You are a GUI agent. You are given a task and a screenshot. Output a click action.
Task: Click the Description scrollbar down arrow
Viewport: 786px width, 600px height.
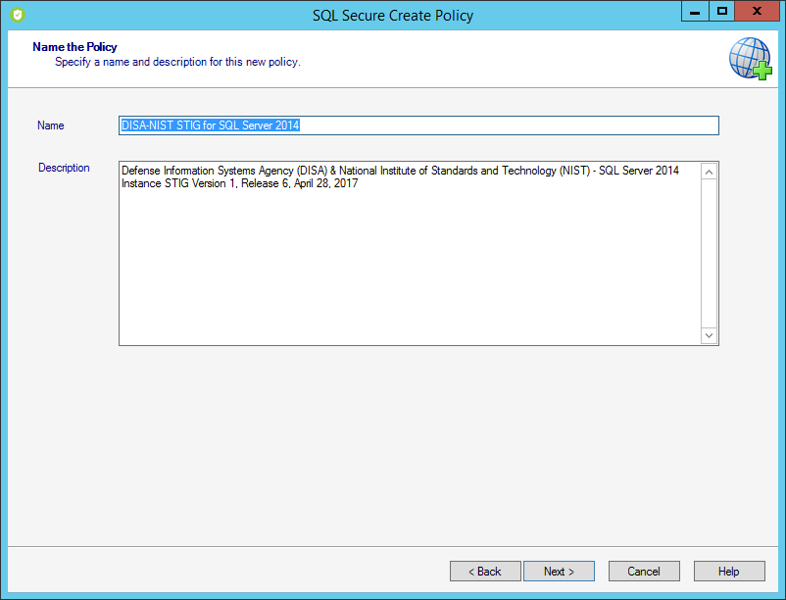click(709, 335)
